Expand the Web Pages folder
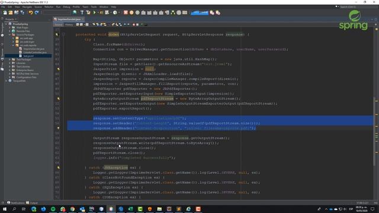This screenshot has width=379, height=213. (x=9, y=28)
